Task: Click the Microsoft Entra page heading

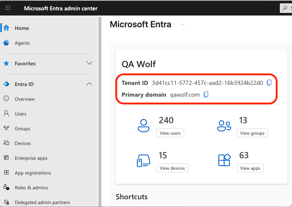Action: [140, 24]
